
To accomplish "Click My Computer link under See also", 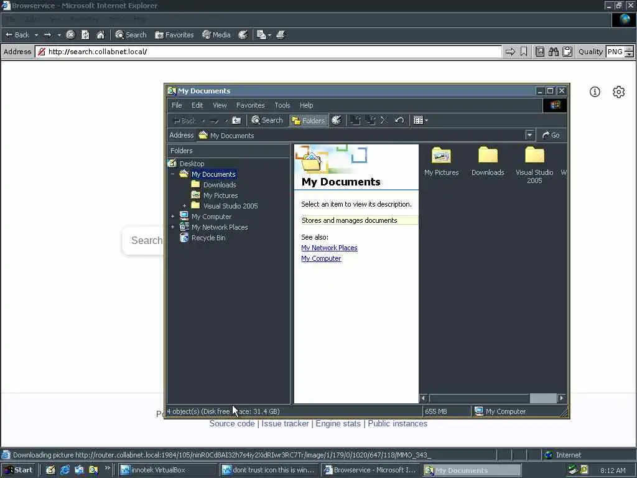I will pos(321,258).
